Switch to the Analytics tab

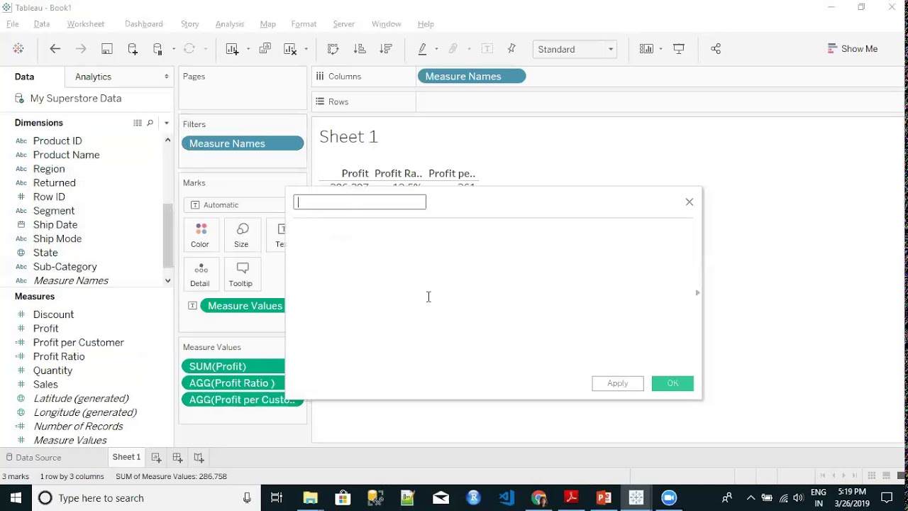tap(93, 77)
